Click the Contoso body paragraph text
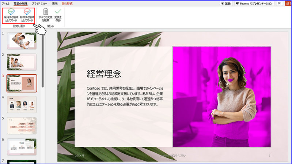 pyautogui.click(x=125, y=96)
